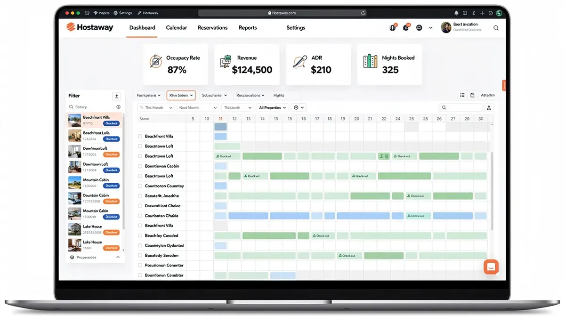Viewport: 565px width, 316px height.
Task: Open the Solusohante dropdown
Action: [x=214, y=95]
